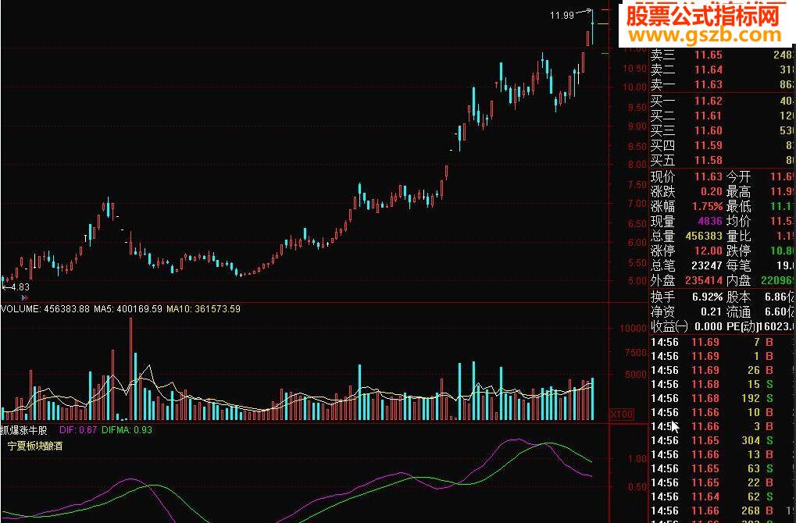796x523 pixels.
Task: Click the small red-blue marker below the 4.83 label
Action: click(x=25, y=297)
